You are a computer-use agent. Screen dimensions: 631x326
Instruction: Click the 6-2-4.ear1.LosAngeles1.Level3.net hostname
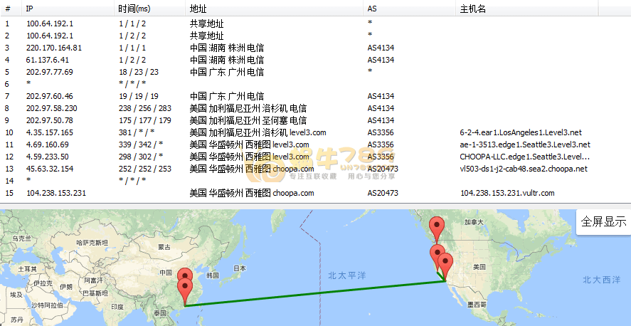point(521,132)
